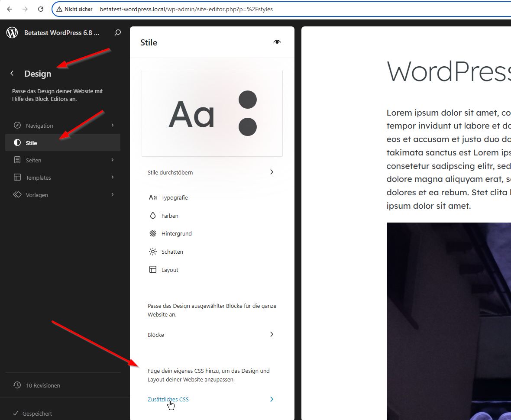This screenshot has width=511, height=420.
Task: Click the Nicht sicher warning icon
Action: [59, 9]
